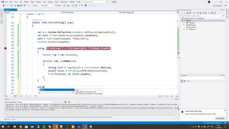Switch to the Error List tab
This screenshot has height=129, width=229.
click(x=7, y=119)
